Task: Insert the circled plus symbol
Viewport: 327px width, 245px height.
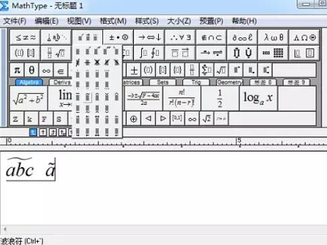Action: tap(133, 119)
